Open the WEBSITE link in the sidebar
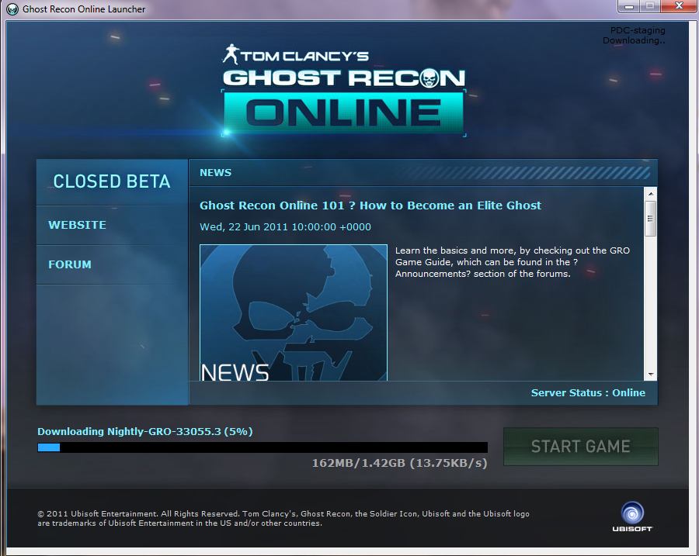The width and height of the screenshot is (699, 556). coord(77,225)
